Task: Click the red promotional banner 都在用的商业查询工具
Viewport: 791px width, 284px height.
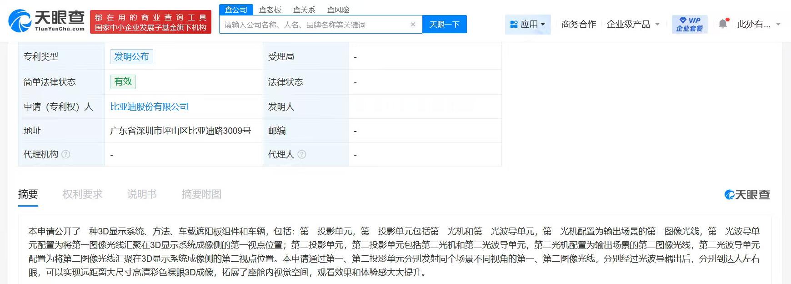Action: click(x=150, y=22)
